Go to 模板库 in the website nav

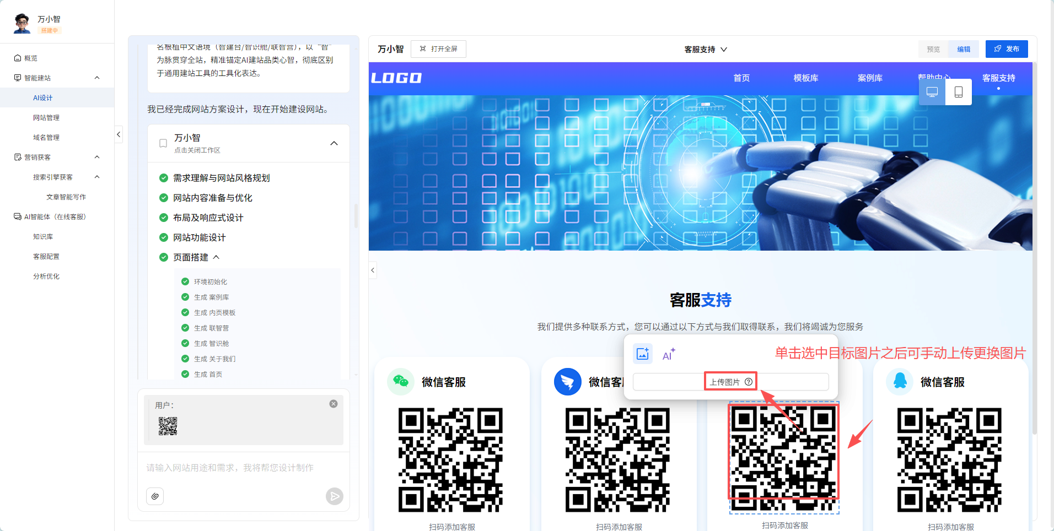(806, 78)
